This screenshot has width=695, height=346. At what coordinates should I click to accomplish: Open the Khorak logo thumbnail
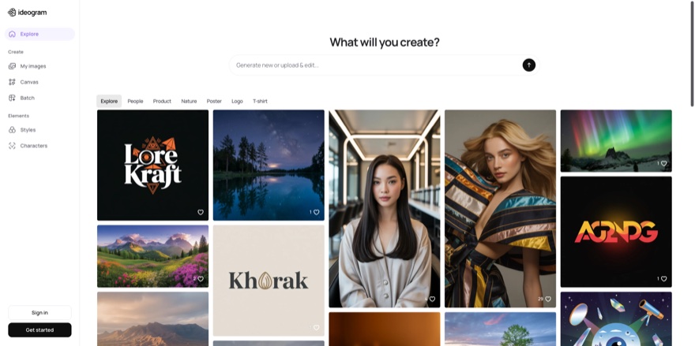269,281
